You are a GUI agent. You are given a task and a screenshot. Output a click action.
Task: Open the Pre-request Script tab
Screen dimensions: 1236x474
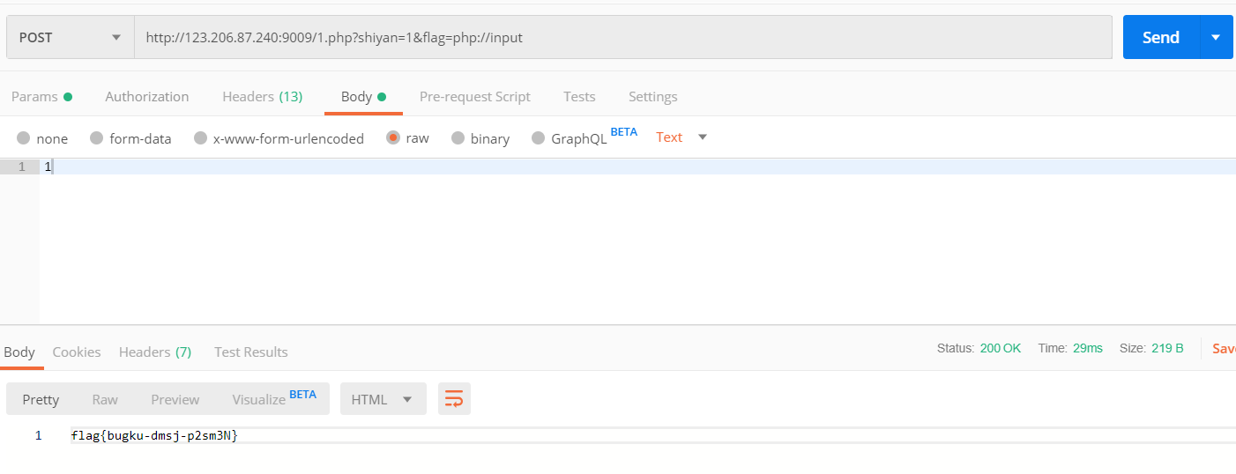pyautogui.click(x=475, y=97)
